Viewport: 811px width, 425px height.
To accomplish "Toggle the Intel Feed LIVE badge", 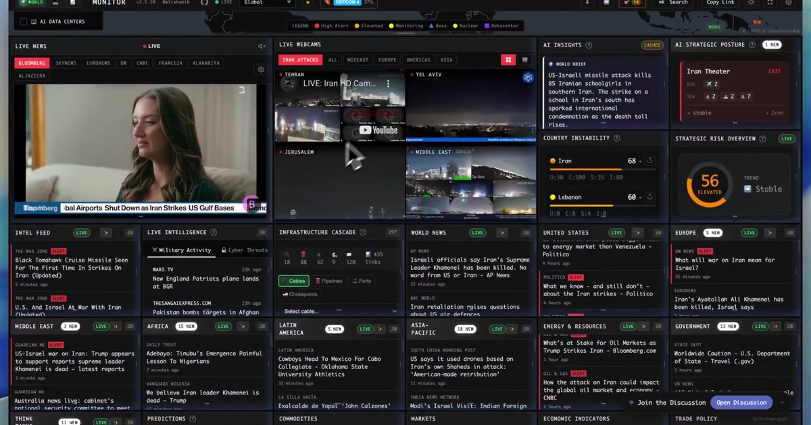I will coord(82,233).
